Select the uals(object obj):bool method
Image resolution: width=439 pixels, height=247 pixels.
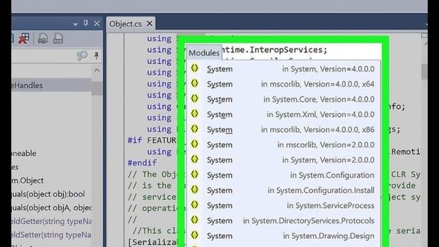tap(48, 193)
